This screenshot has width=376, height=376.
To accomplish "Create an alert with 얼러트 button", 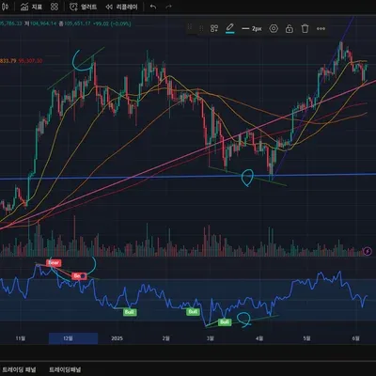I will pyautogui.click(x=83, y=7).
